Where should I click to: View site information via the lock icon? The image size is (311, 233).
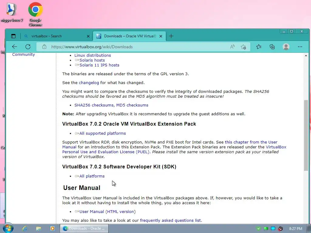[x=44, y=47]
